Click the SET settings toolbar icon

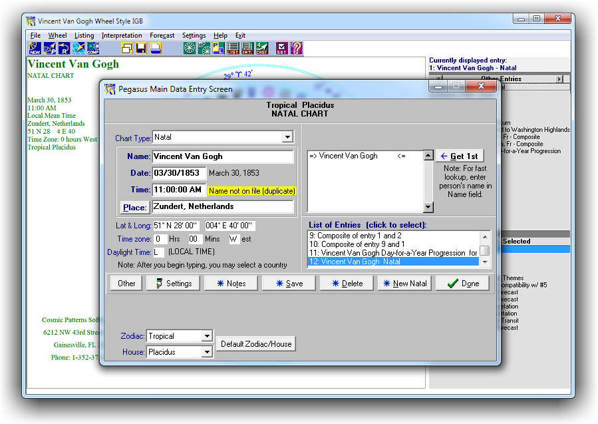coord(282,49)
